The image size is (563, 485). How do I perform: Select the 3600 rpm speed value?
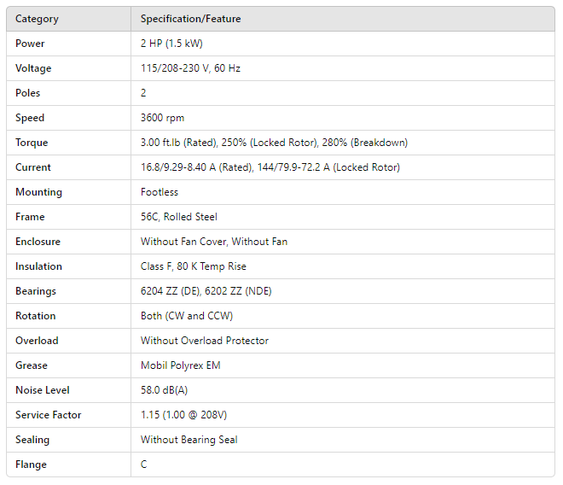(162, 118)
